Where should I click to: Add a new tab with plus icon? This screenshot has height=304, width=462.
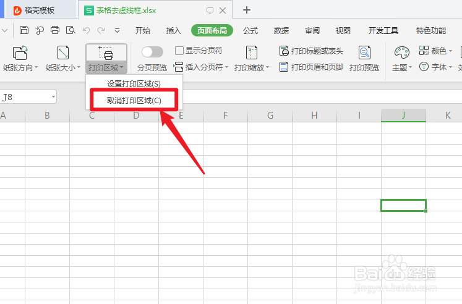coord(247,11)
